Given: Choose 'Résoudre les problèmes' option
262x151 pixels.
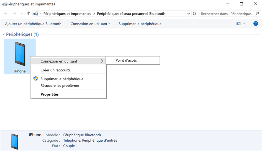Looking at the screenshot, I should [x=60, y=86].
